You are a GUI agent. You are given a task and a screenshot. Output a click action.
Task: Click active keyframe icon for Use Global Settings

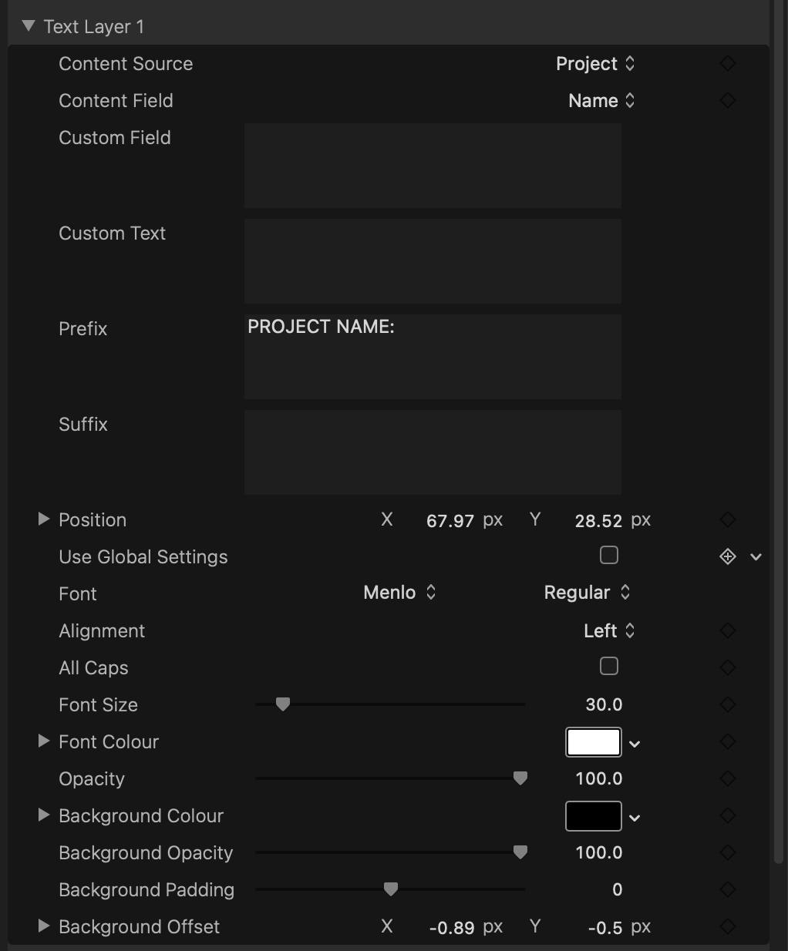727,556
